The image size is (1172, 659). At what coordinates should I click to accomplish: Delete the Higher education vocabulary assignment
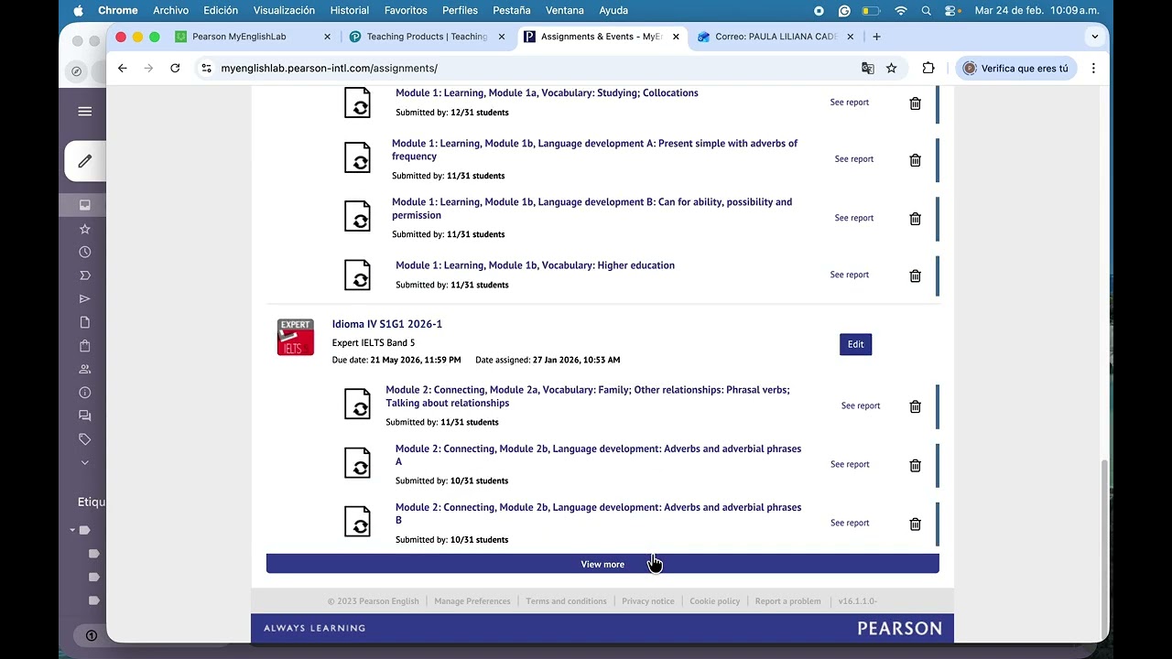click(915, 275)
